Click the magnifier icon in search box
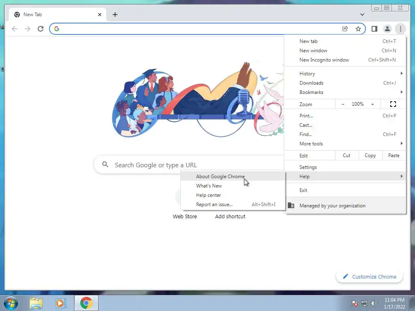415x311 pixels. click(105, 164)
